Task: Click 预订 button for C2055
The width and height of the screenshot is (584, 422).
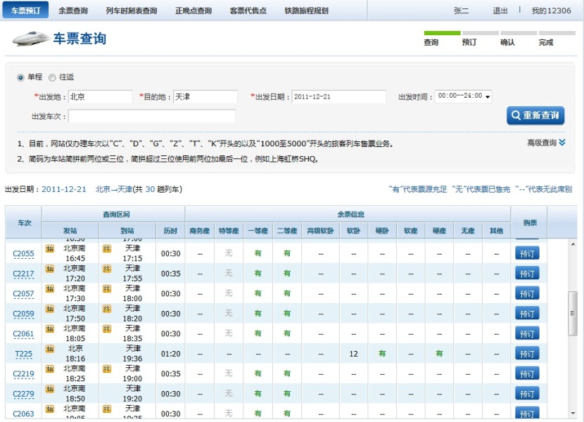Action: [527, 254]
